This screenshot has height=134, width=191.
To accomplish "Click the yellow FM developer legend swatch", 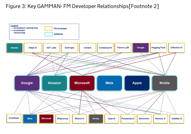I will (48, 28).
